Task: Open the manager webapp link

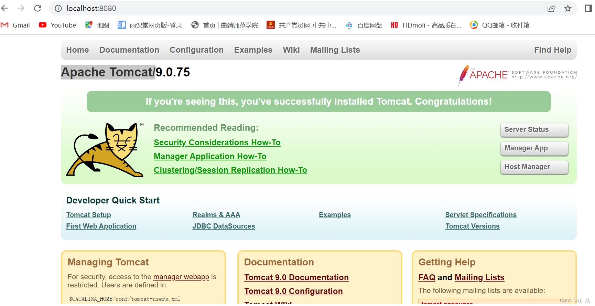Action: click(181, 277)
